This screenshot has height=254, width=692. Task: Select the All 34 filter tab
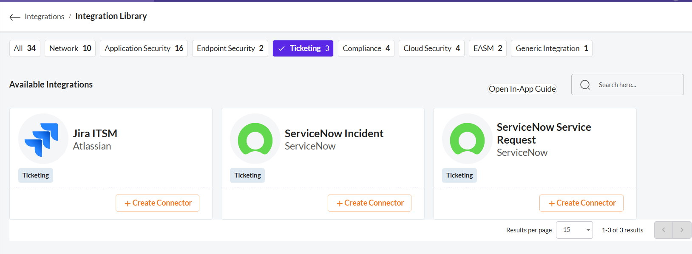(x=25, y=48)
